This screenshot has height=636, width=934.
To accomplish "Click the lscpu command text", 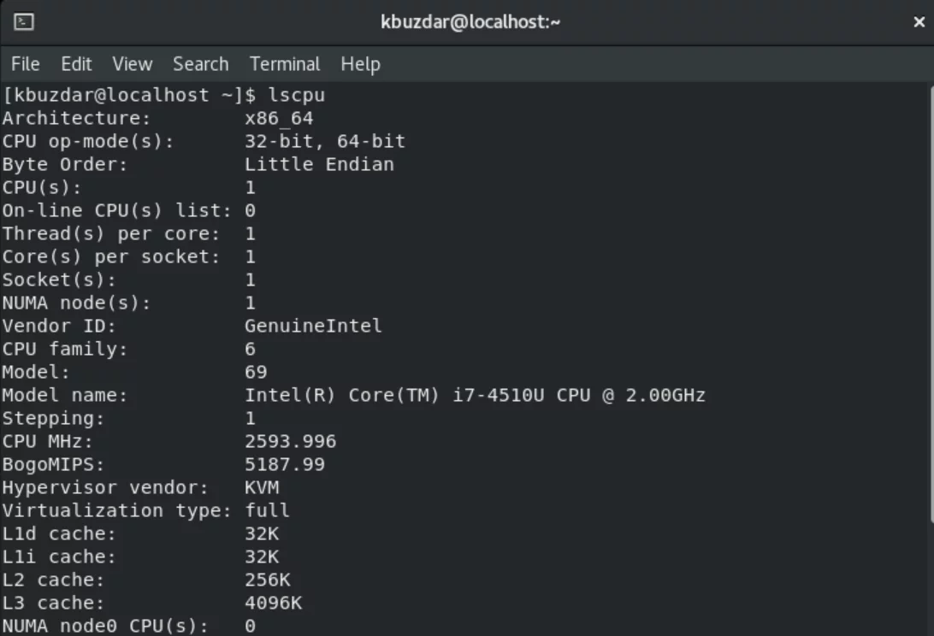I will 297,95.
